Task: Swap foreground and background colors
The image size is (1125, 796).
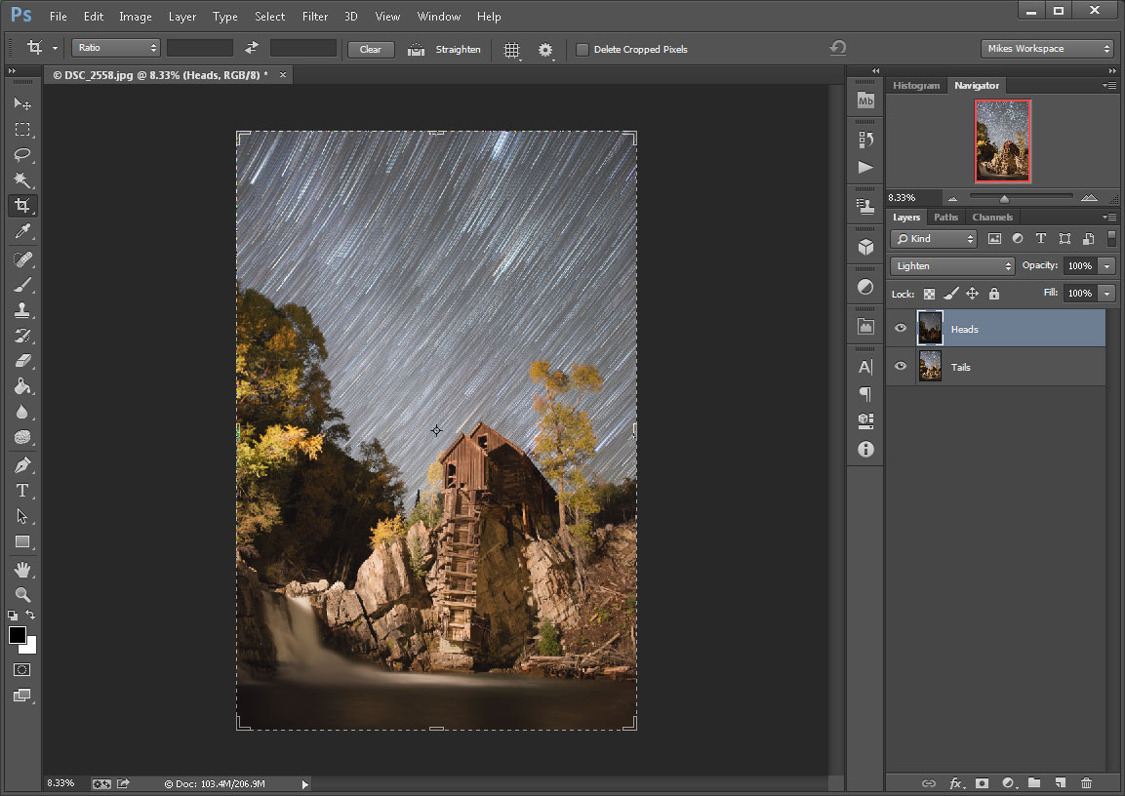Action: point(30,615)
